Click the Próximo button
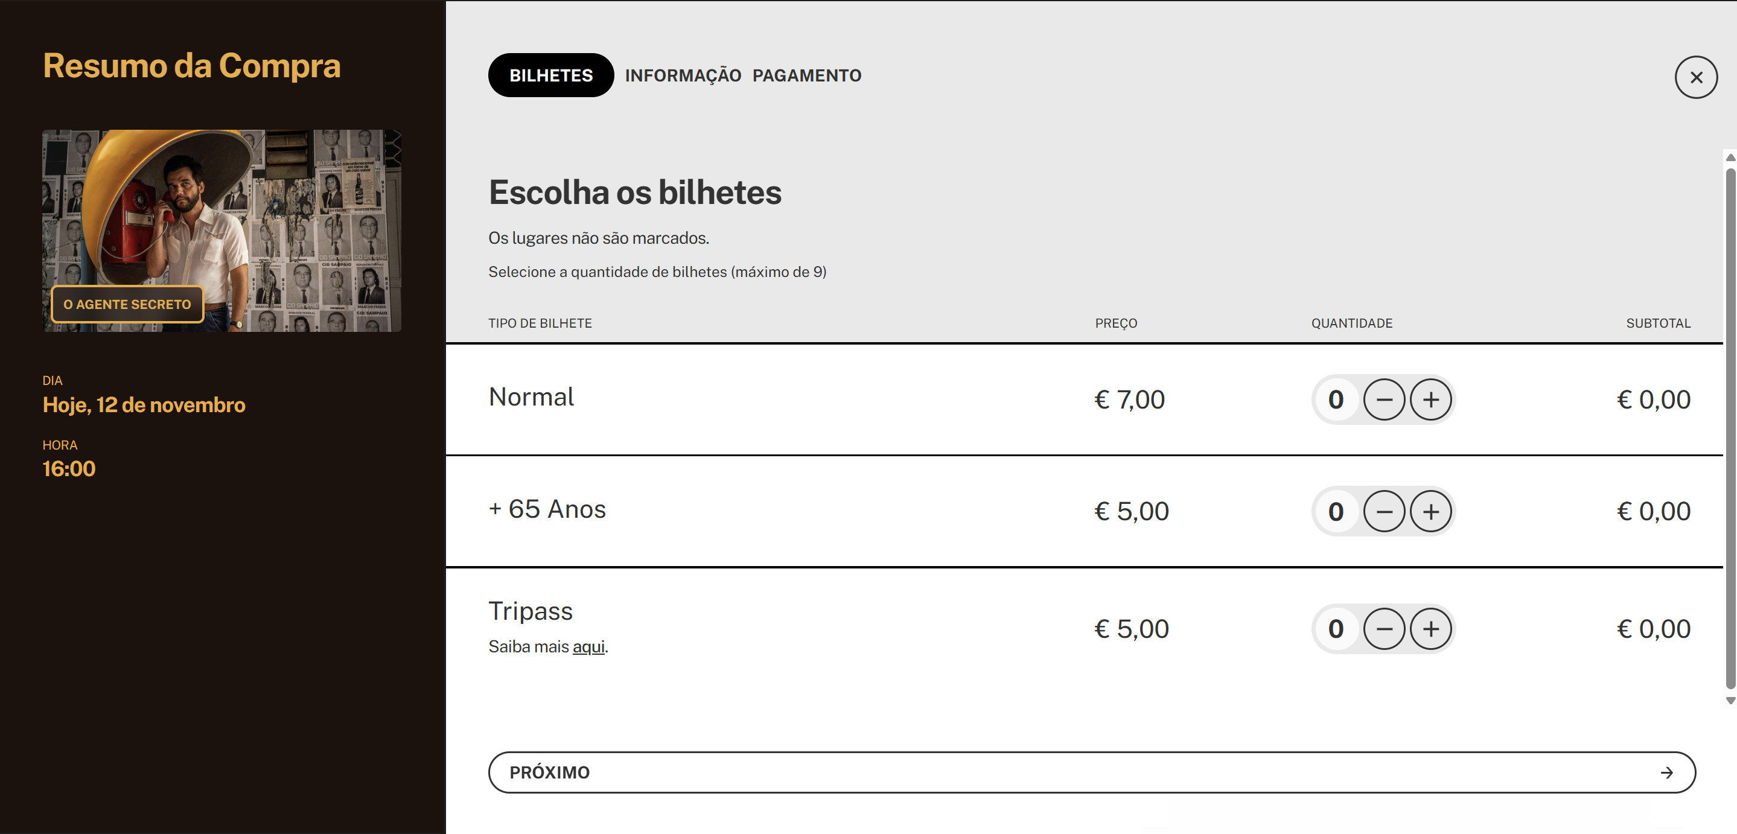 (1091, 772)
